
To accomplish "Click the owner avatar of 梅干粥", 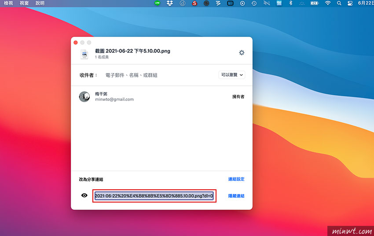I will coord(84,96).
